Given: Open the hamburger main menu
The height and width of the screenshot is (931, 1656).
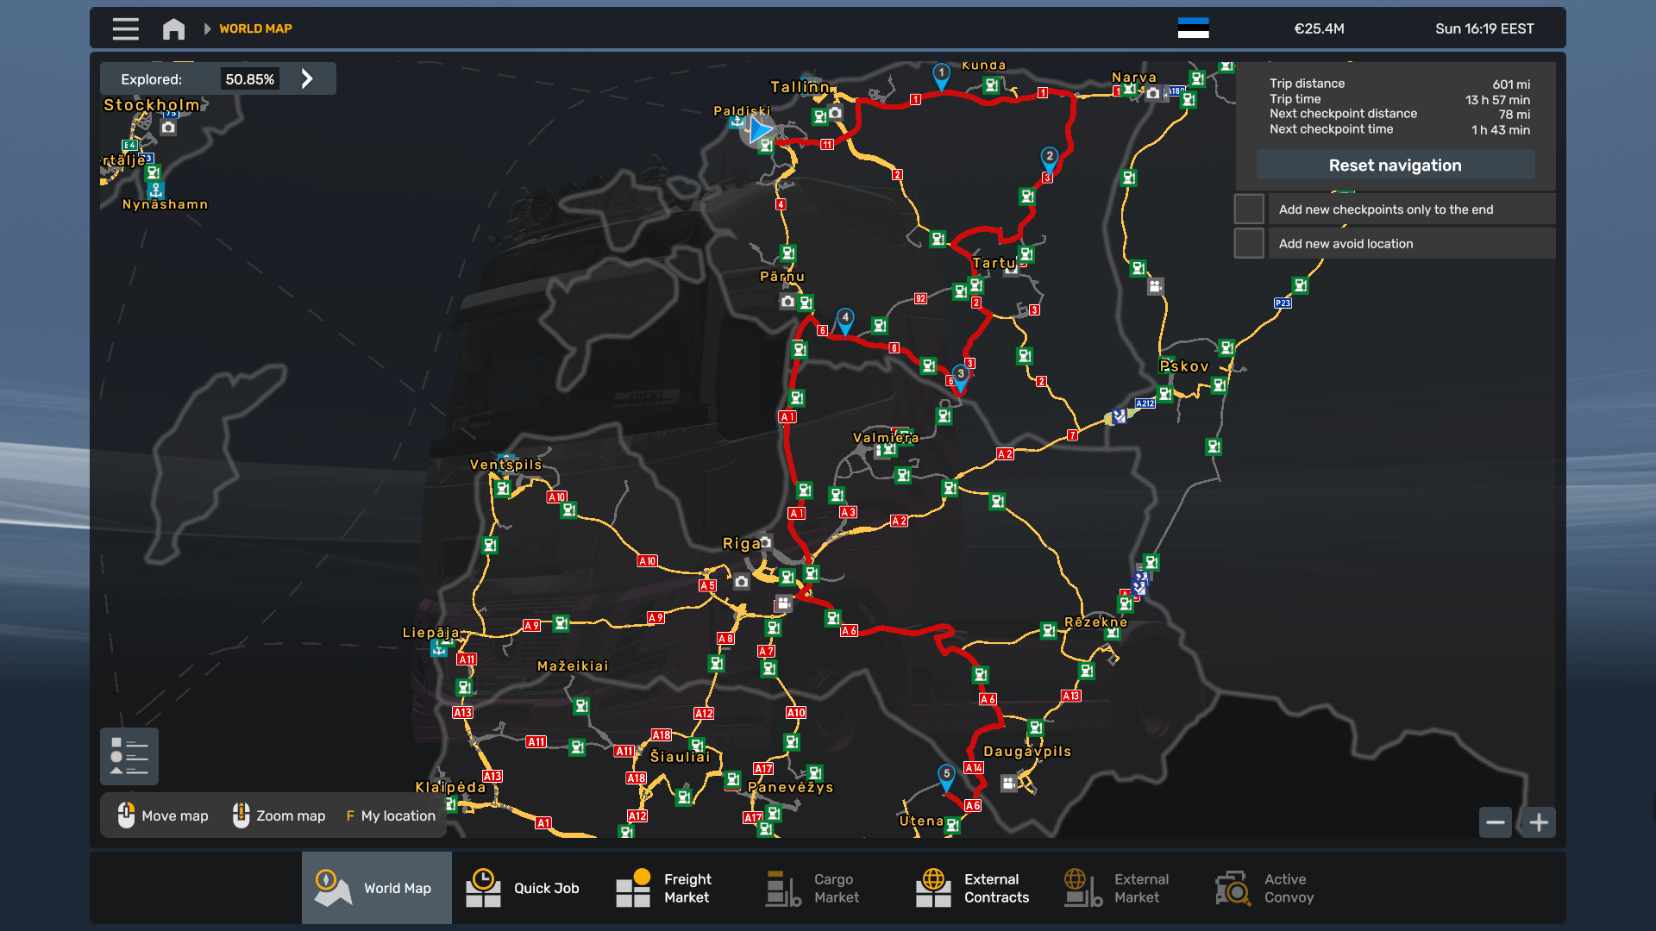Looking at the screenshot, I should pyautogui.click(x=125, y=28).
